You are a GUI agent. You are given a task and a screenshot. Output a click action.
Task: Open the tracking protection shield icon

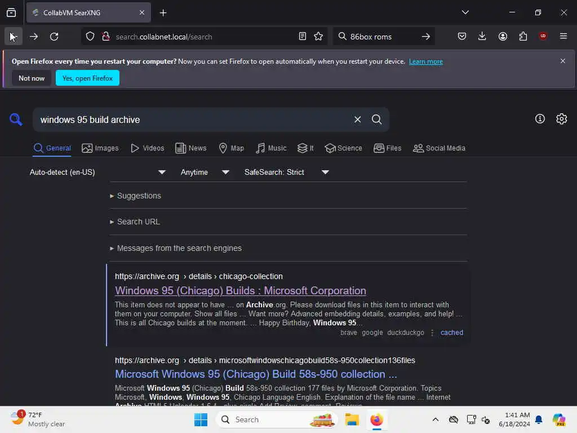pos(90,37)
